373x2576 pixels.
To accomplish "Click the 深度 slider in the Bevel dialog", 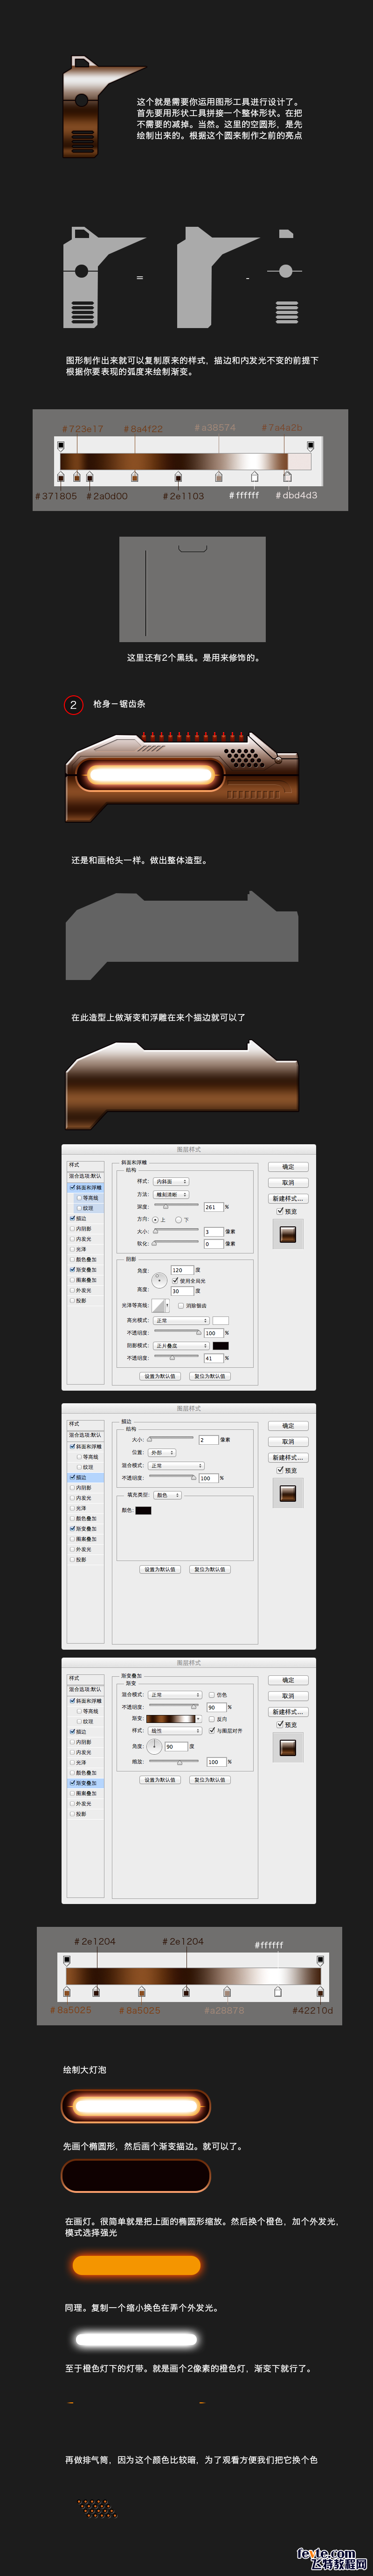I will (x=176, y=1206).
